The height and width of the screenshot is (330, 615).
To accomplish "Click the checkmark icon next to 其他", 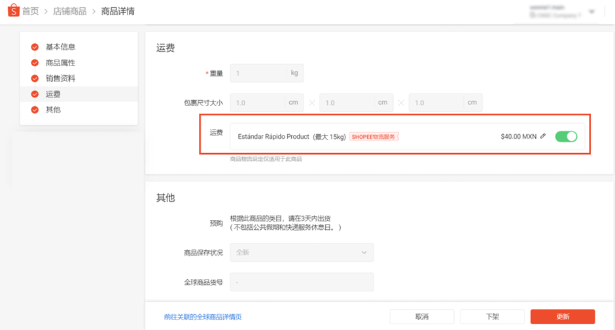I will pyautogui.click(x=35, y=110).
